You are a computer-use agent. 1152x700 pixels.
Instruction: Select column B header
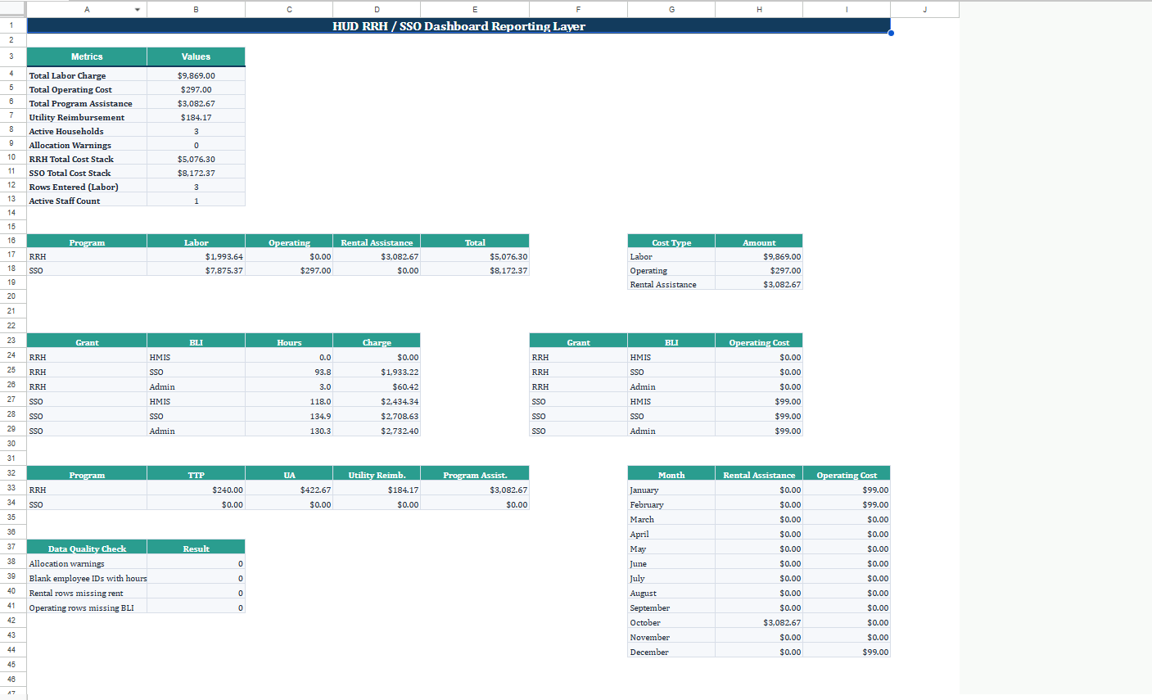pos(196,10)
